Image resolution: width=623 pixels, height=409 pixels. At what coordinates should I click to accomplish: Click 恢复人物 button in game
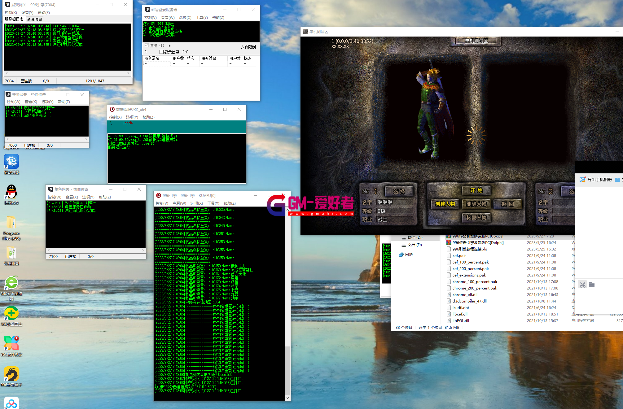(x=476, y=217)
